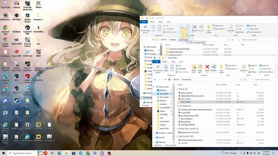This screenshot has width=278, height=156.
Task: Collapse the Last week group in Downloads
Action: click(x=177, y=106)
